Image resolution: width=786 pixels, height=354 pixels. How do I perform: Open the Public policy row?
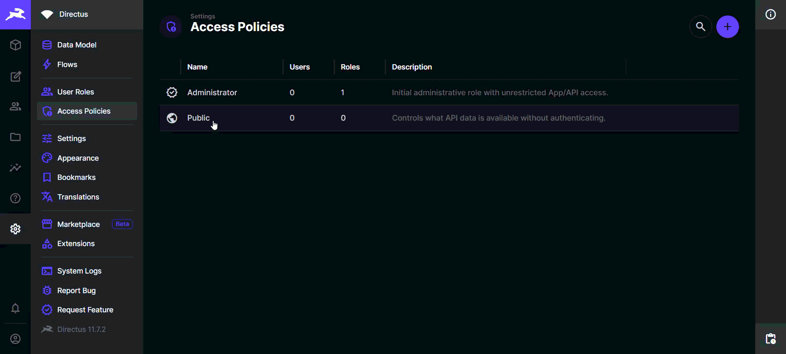pyautogui.click(x=449, y=118)
